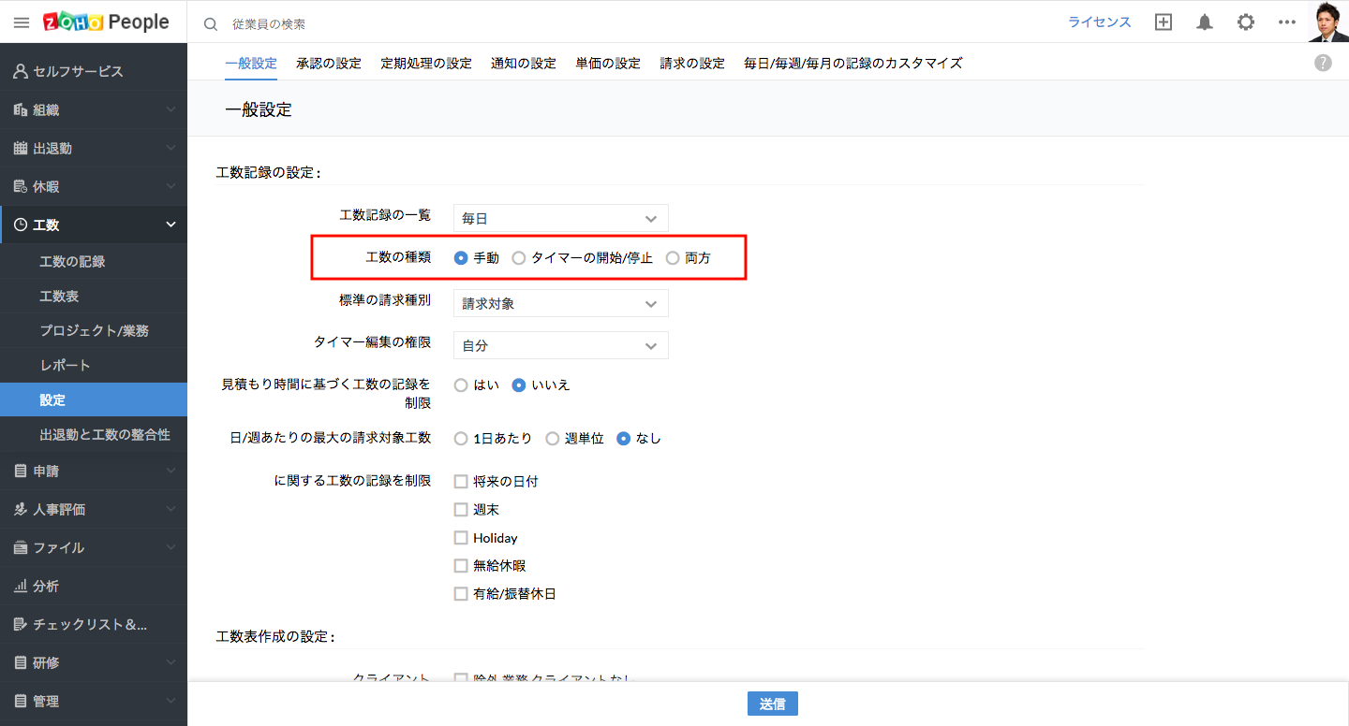Switch to the 通知の設定 tab
This screenshot has width=1349, height=726.
click(x=524, y=64)
